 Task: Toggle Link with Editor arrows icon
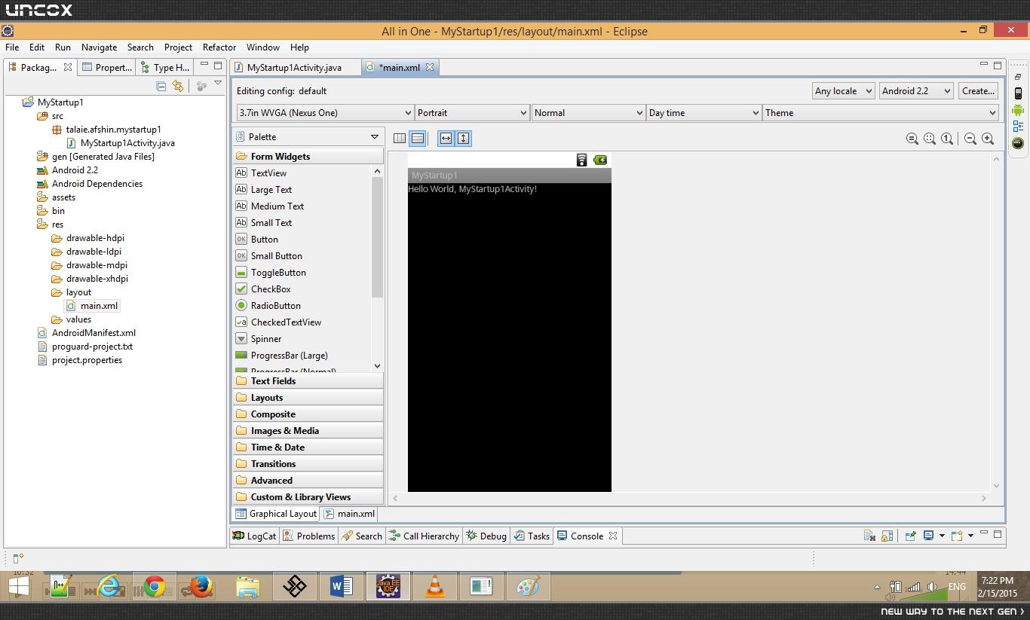pyautogui.click(x=178, y=87)
